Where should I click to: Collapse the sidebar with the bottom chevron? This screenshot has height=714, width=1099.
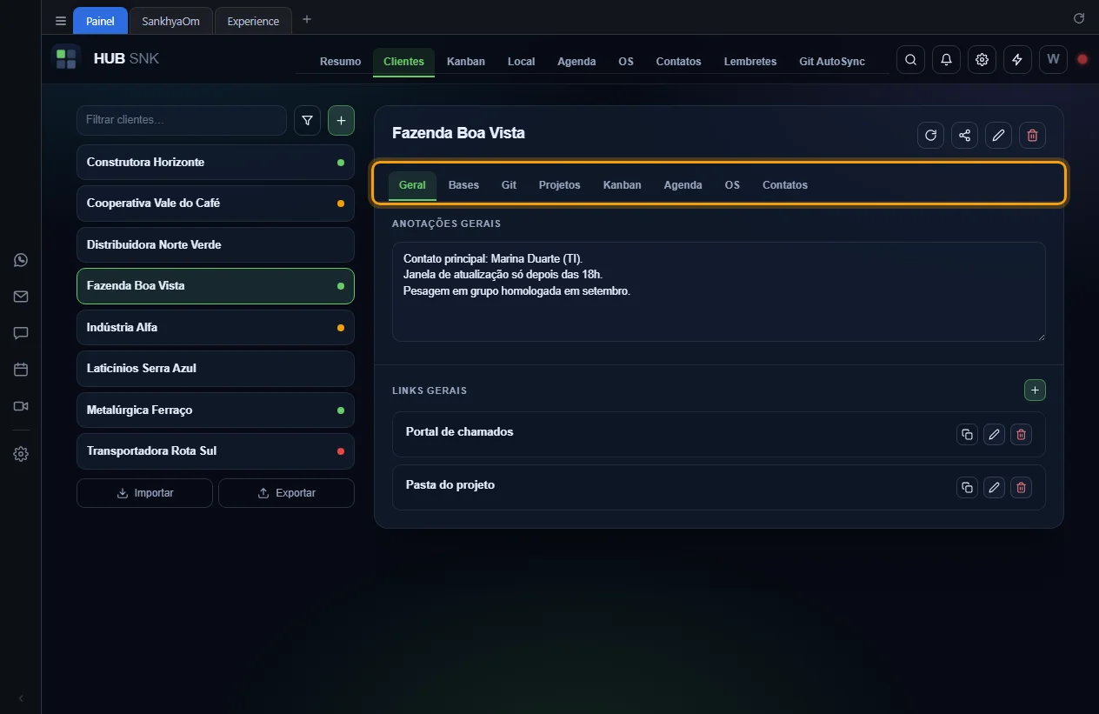point(21,698)
